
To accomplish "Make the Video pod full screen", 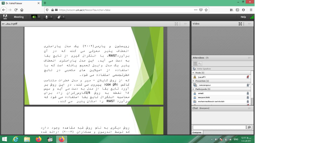I will [x=240, y=24].
